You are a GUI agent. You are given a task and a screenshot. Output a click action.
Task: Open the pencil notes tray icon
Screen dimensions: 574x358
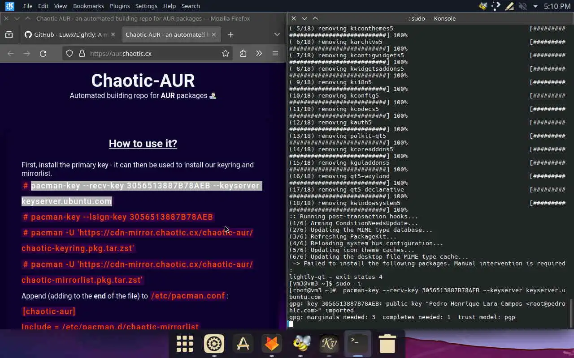(x=509, y=6)
